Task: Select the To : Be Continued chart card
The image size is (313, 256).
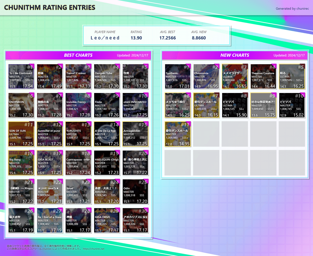Action: pyautogui.click(x=21, y=77)
